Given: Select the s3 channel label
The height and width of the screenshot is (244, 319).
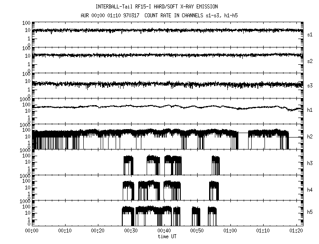Looking at the screenshot, I should [310, 85].
